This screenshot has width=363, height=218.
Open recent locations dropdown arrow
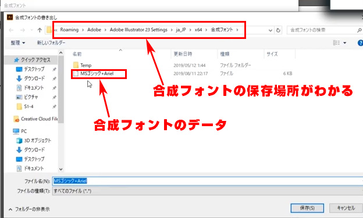pos(31,30)
